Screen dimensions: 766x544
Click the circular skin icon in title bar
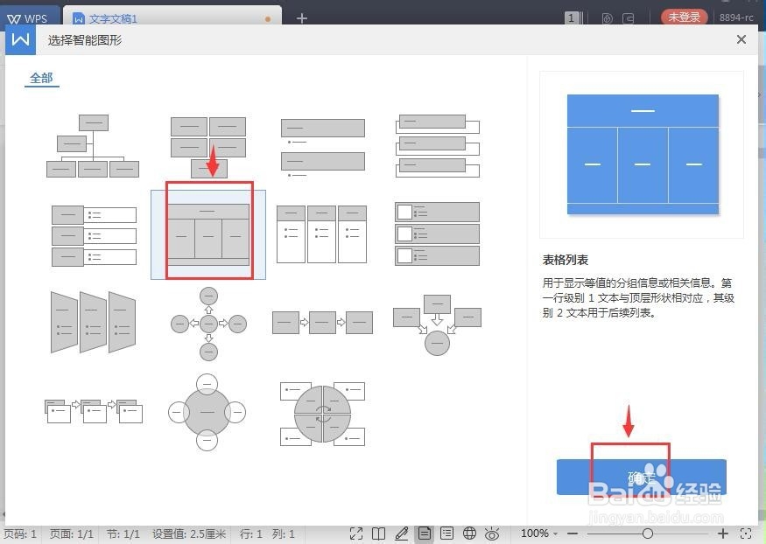pos(608,18)
